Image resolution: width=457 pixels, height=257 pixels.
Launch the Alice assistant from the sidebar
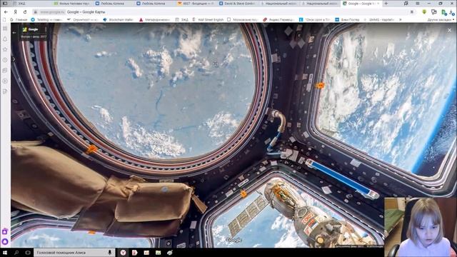click(5, 241)
